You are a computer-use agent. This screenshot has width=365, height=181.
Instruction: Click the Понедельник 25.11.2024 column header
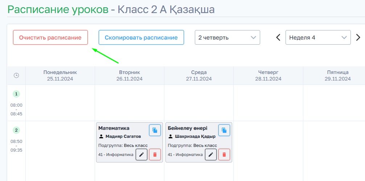coord(60,75)
